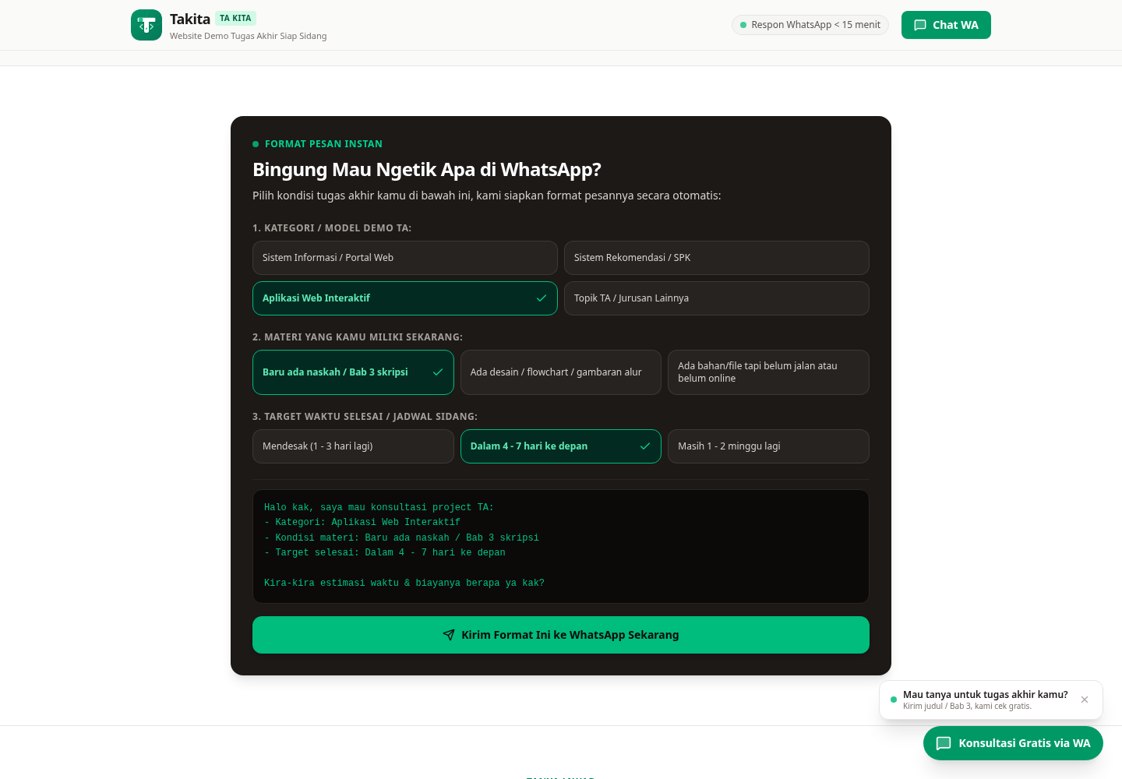Screen dimensions: 1122x779
Task: Choose Masih 1 - 2 minggu lagi deadline
Action: (768, 446)
